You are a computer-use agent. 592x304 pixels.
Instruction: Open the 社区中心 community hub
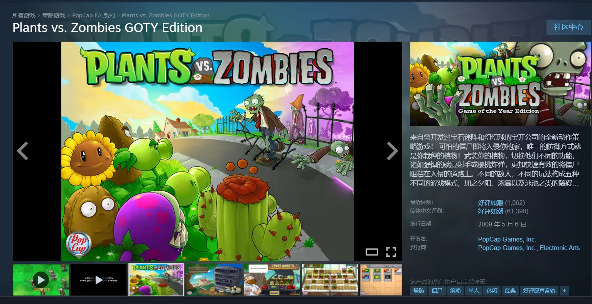568,27
